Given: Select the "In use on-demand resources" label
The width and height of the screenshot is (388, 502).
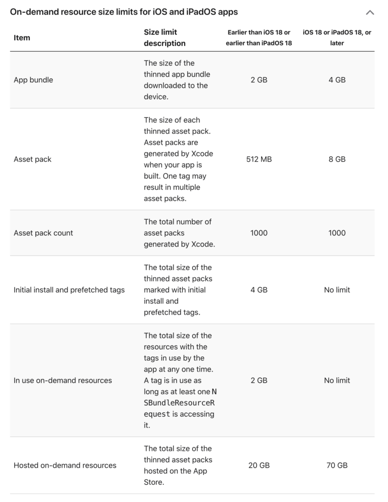Looking at the screenshot, I should [x=63, y=380].
